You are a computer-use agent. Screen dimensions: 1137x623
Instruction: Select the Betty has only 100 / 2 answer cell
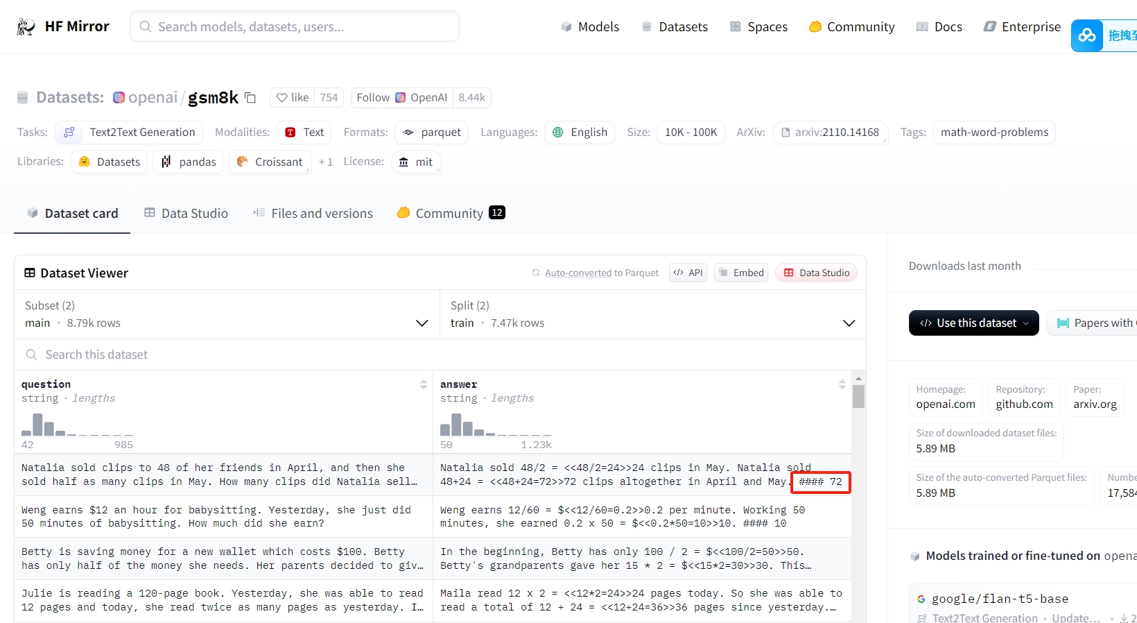tap(642, 558)
